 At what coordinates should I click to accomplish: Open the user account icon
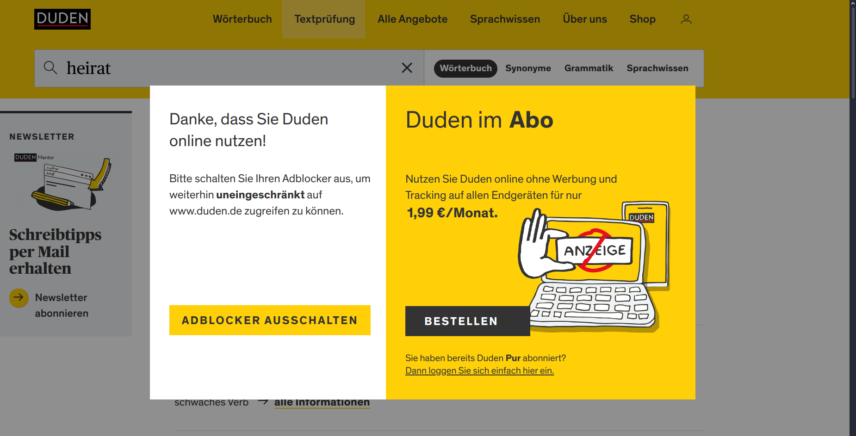686,19
